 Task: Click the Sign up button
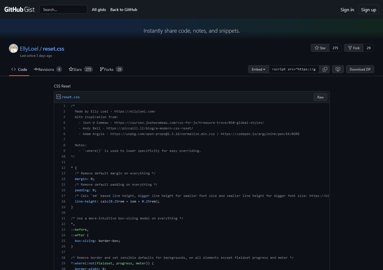368,10
